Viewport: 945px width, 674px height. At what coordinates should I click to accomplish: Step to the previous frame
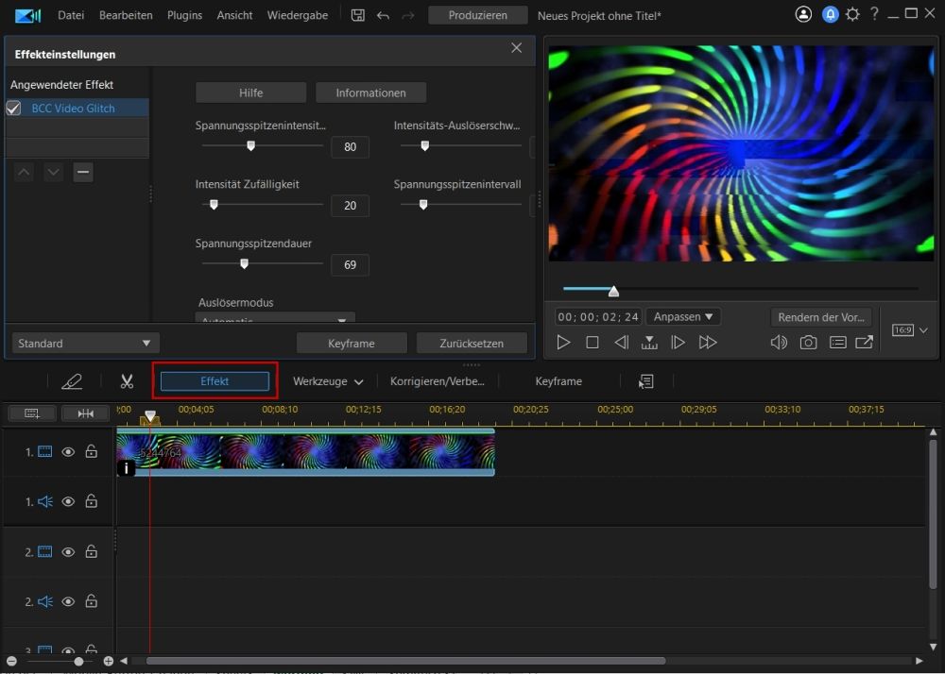point(621,343)
